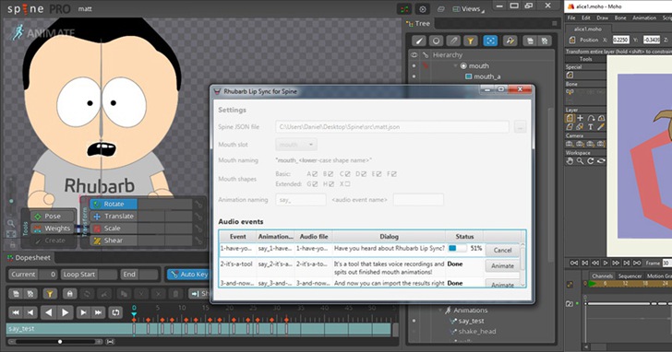Open Moho Bone menu
Viewport: 672px width, 352px height.
point(620,18)
